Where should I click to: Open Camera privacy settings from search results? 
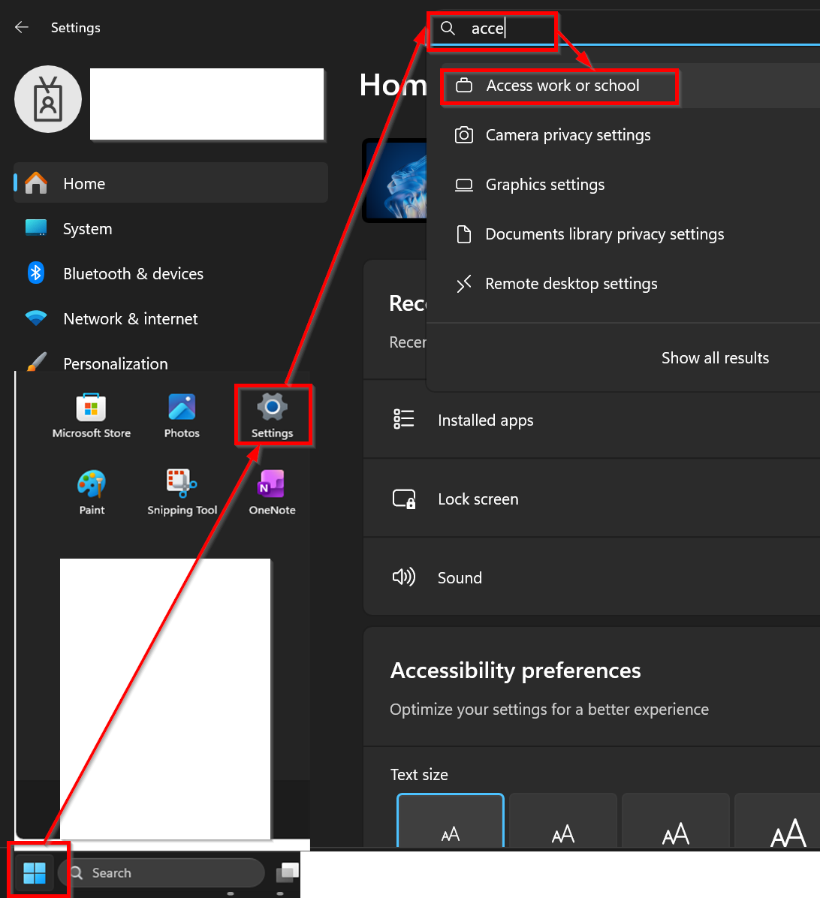(568, 135)
